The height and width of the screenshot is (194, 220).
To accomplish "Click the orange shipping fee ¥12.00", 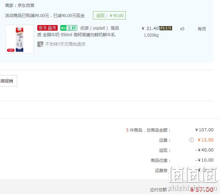I will coord(206,140).
